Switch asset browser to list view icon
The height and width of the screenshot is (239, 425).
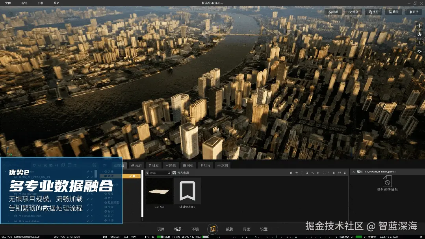click(x=340, y=172)
